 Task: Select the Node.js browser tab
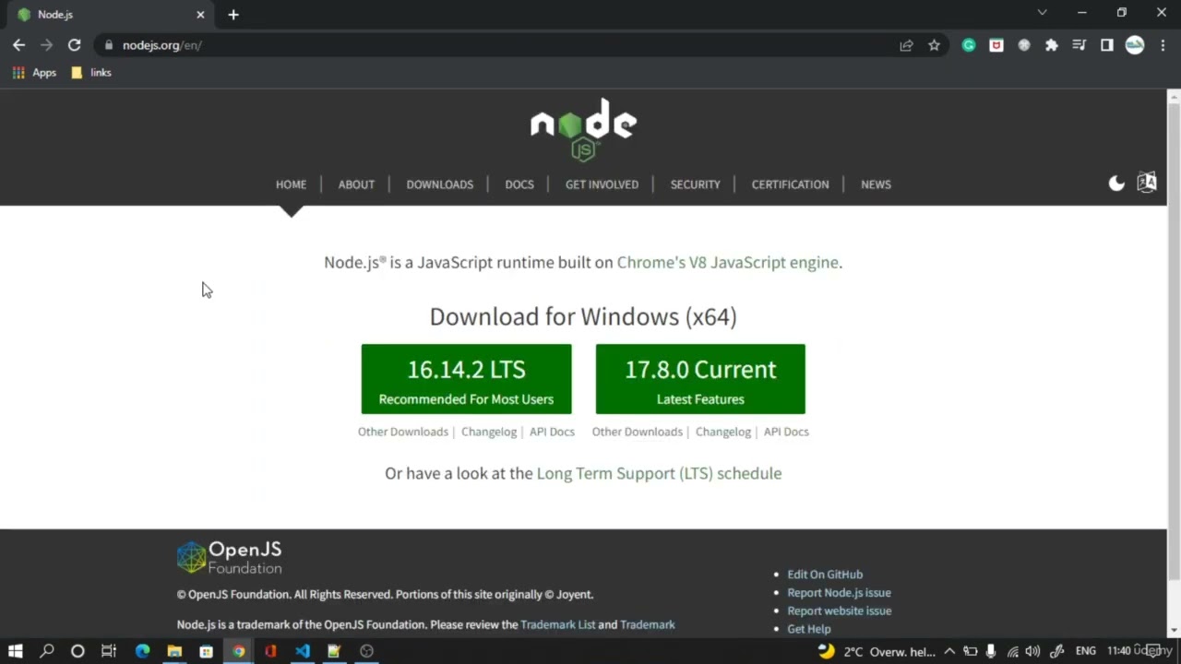click(x=109, y=15)
